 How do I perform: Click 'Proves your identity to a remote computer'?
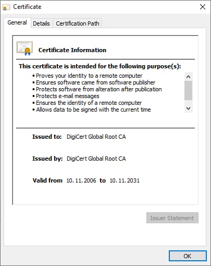pos(89,76)
